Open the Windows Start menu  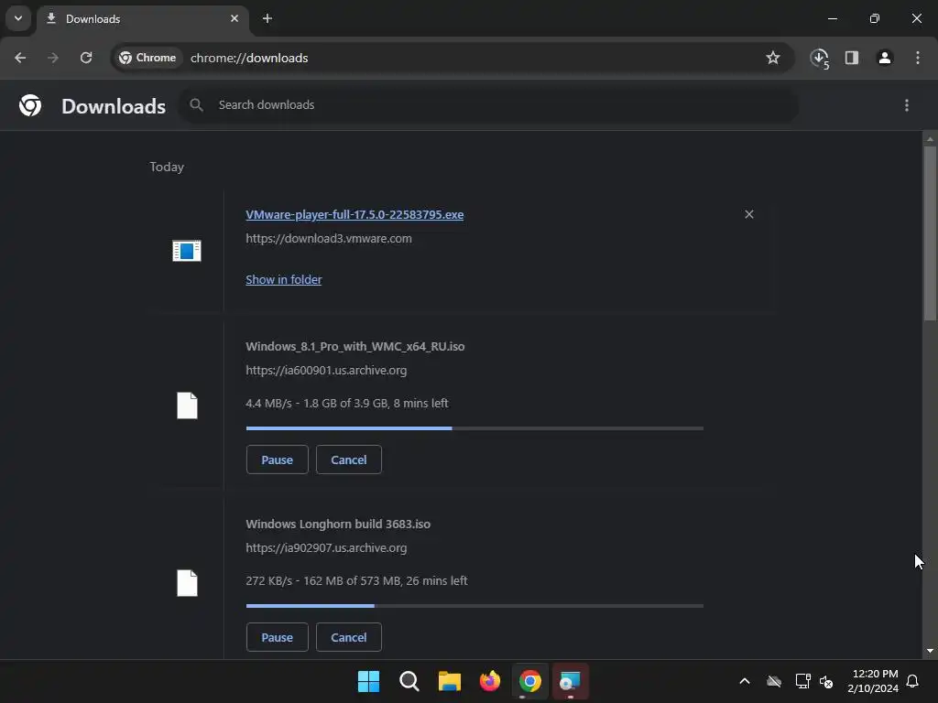368,681
